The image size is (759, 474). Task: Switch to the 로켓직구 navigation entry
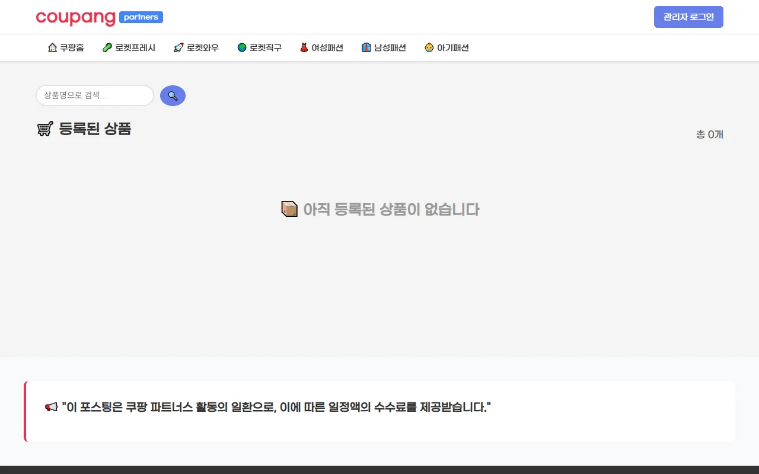coord(259,47)
